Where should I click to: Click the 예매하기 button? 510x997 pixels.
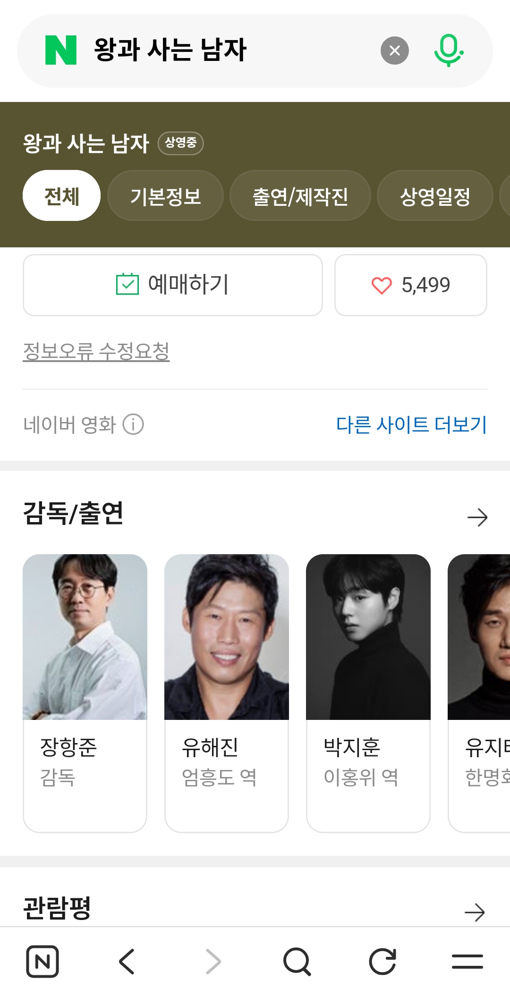pyautogui.click(x=173, y=285)
